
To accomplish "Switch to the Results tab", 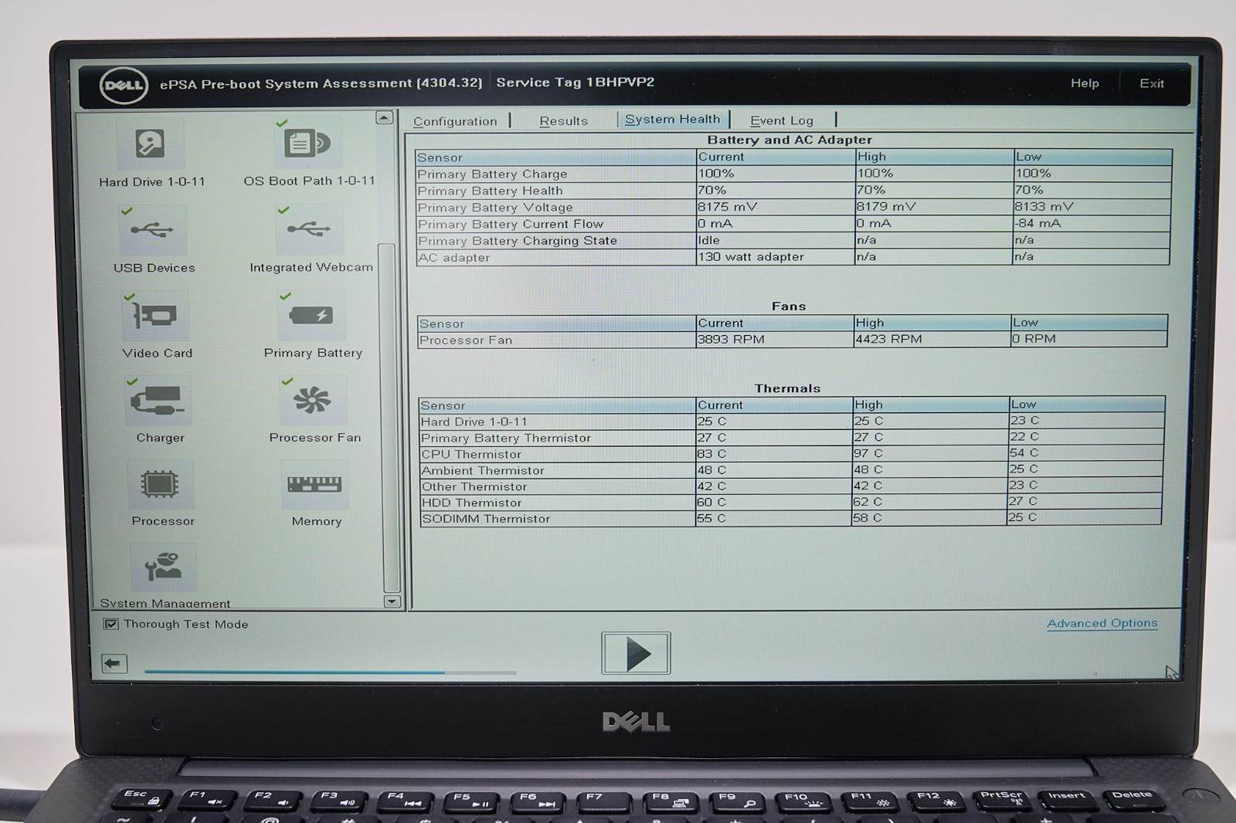I will pyautogui.click(x=563, y=121).
